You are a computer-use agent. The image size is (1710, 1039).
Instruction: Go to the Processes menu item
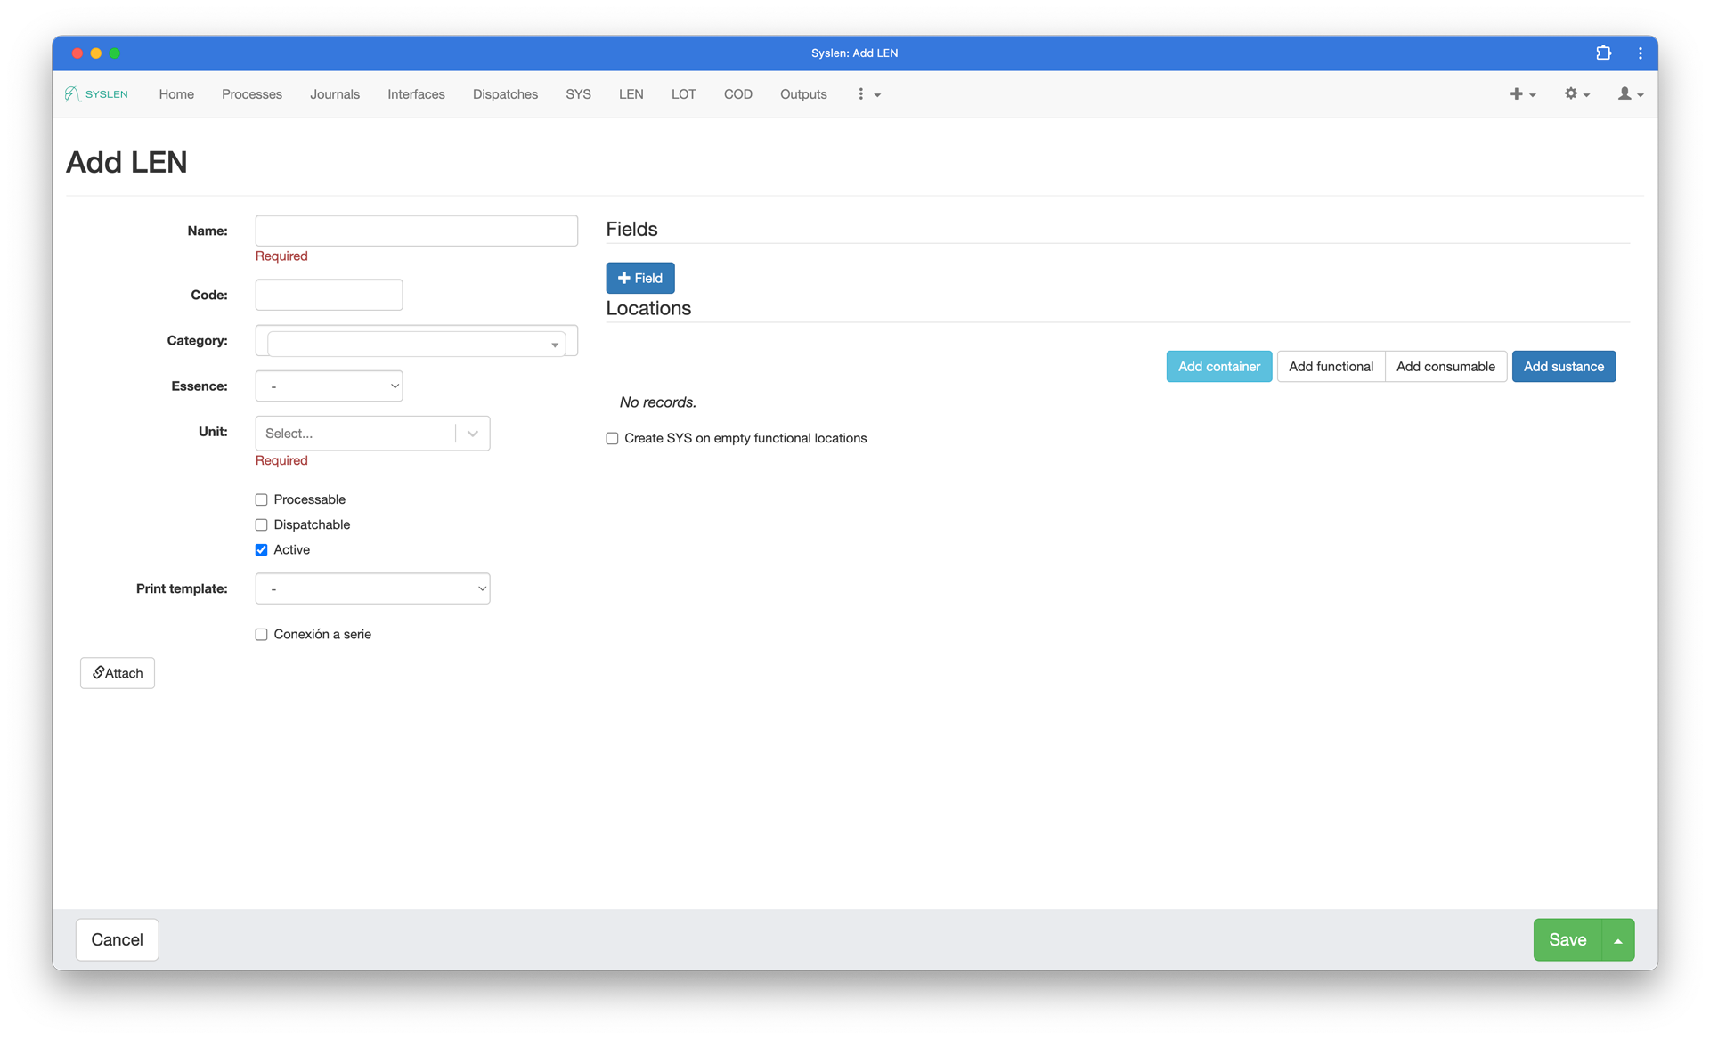pyautogui.click(x=252, y=94)
